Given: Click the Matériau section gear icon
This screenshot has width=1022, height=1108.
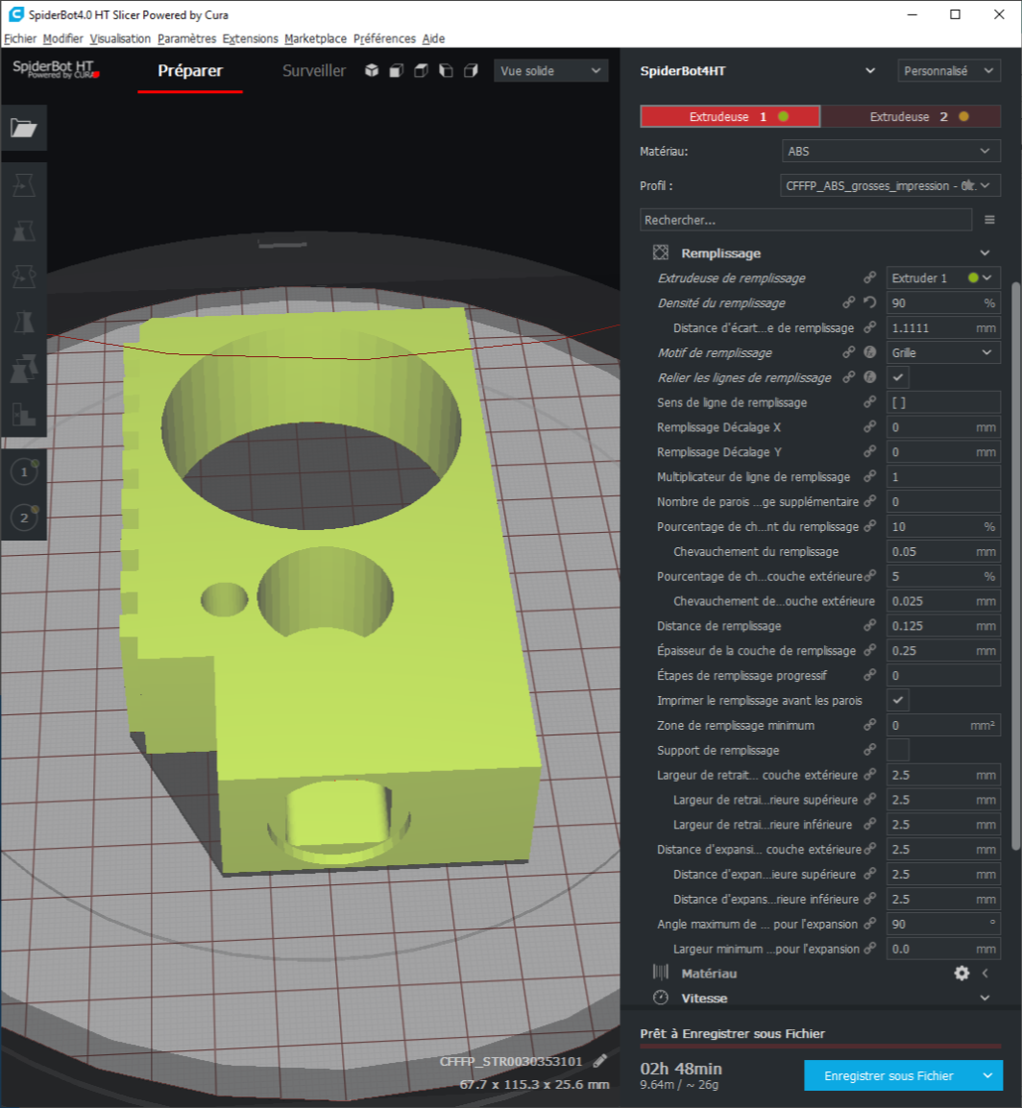Looking at the screenshot, I should pos(961,973).
